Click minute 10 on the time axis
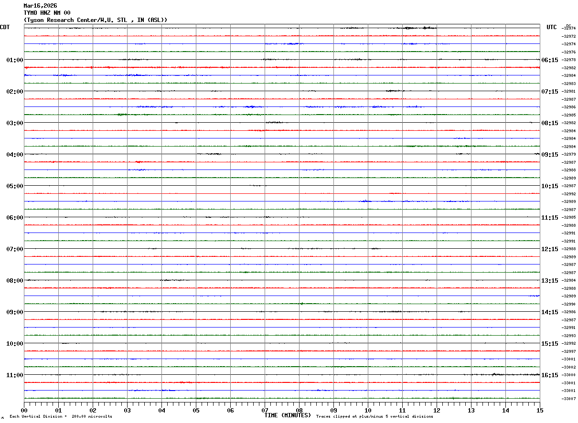The height and width of the screenshot is (423, 578). tap(368, 410)
